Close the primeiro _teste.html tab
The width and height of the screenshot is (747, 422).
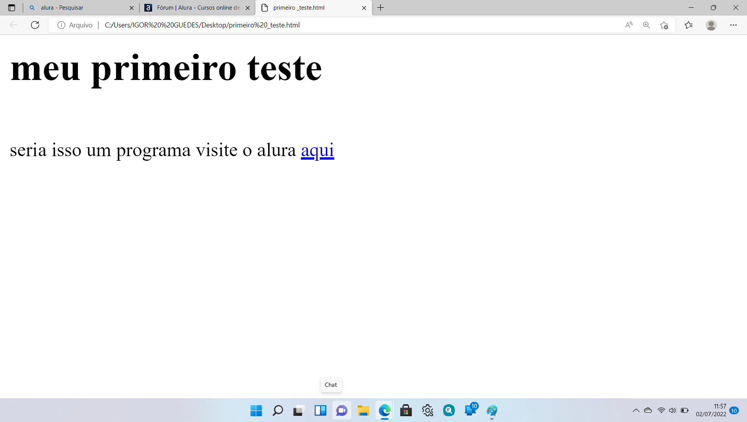pyautogui.click(x=364, y=8)
